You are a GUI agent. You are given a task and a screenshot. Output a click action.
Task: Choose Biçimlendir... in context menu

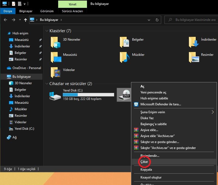174,156
